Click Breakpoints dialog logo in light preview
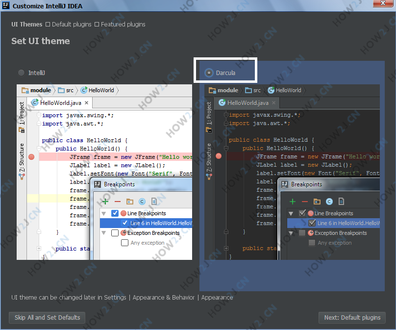The width and height of the screenshot is (396, 330). tap(98, 184)
